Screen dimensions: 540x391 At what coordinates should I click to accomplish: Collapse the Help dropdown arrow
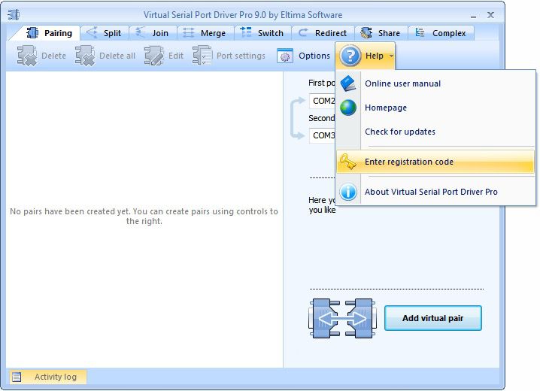[391, 56]
